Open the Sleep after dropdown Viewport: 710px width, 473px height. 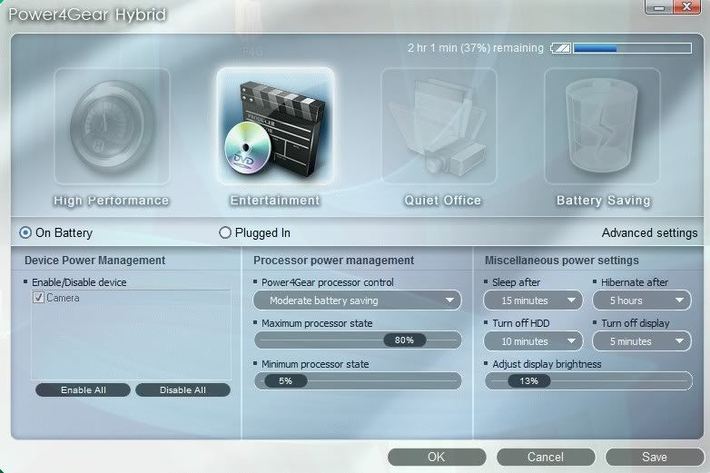pyautogui.click(x=533, y=301)
